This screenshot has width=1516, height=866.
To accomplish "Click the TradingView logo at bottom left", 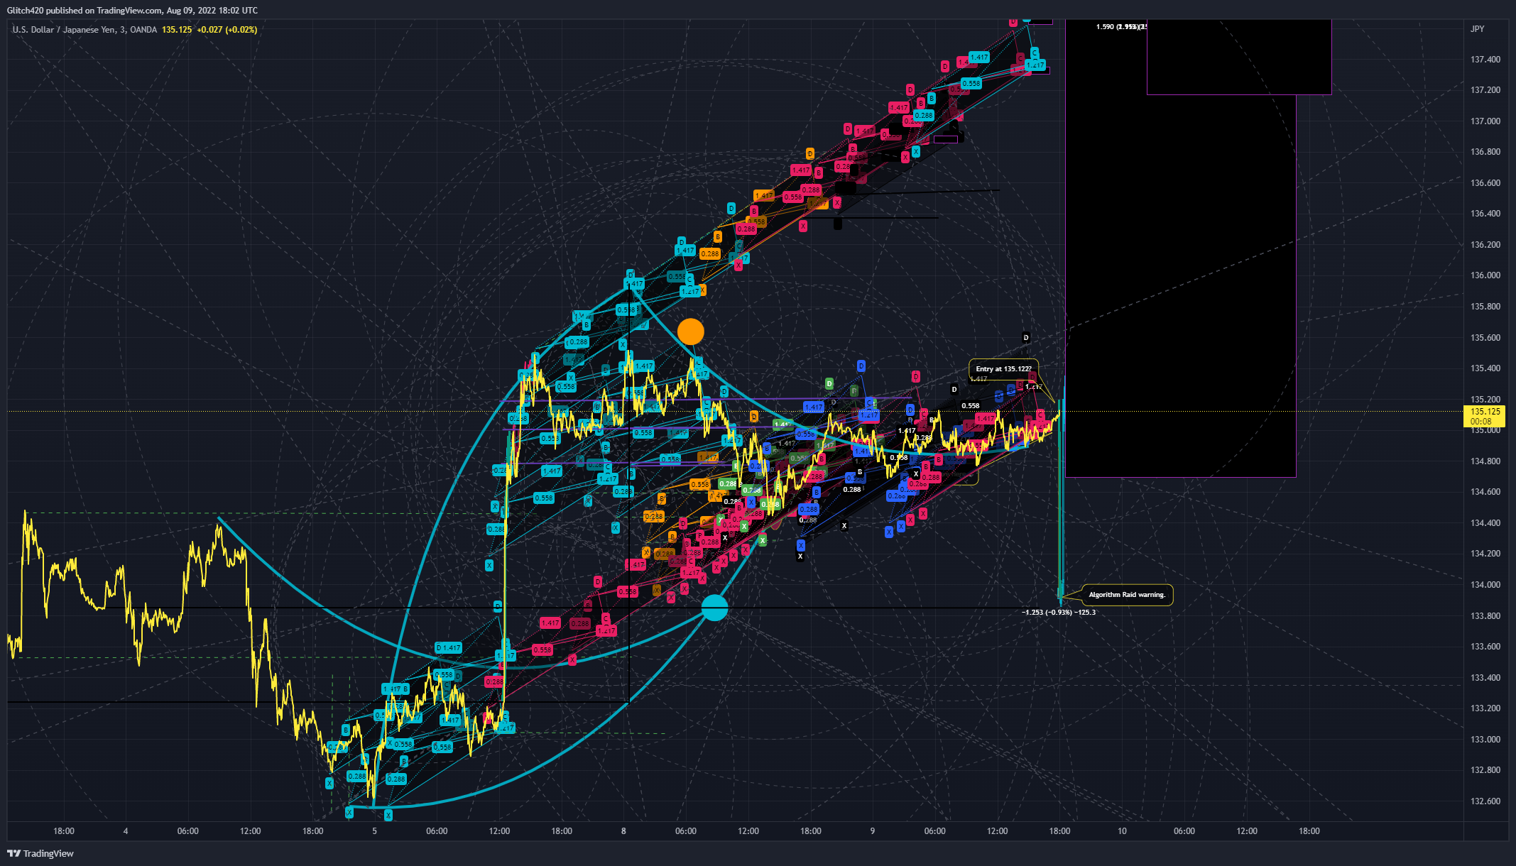I will pos(40,853).
